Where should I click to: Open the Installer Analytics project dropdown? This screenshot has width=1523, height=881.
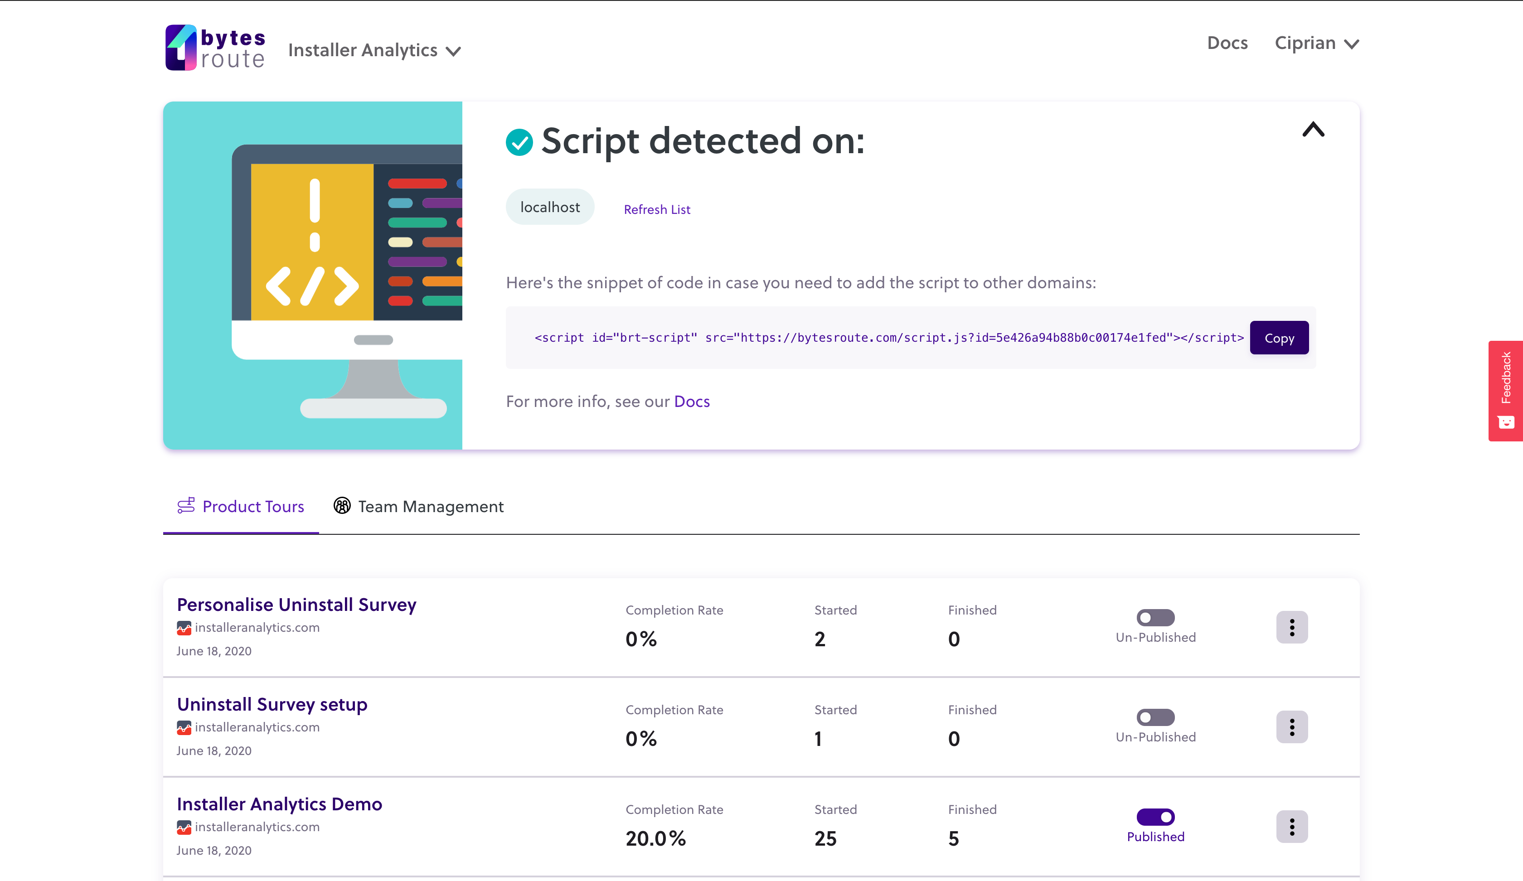374,50
